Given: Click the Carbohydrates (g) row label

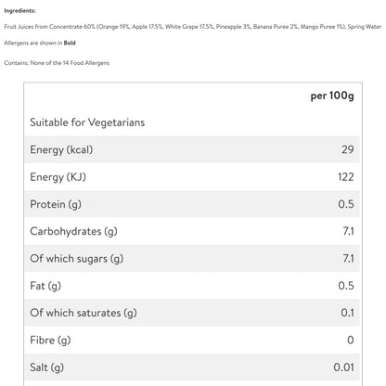Looking at the screenshot, I should click(73, 231).
